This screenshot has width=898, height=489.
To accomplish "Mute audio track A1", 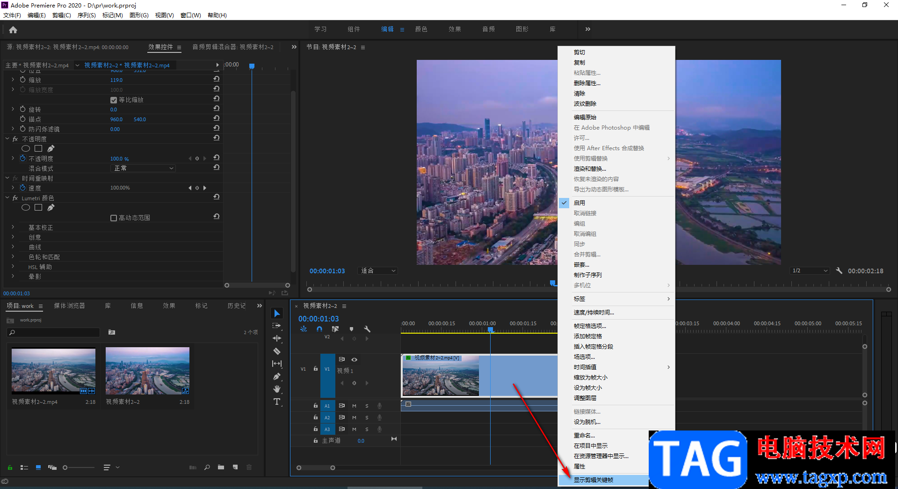I will pyautogui.click(x=354, y=406).
